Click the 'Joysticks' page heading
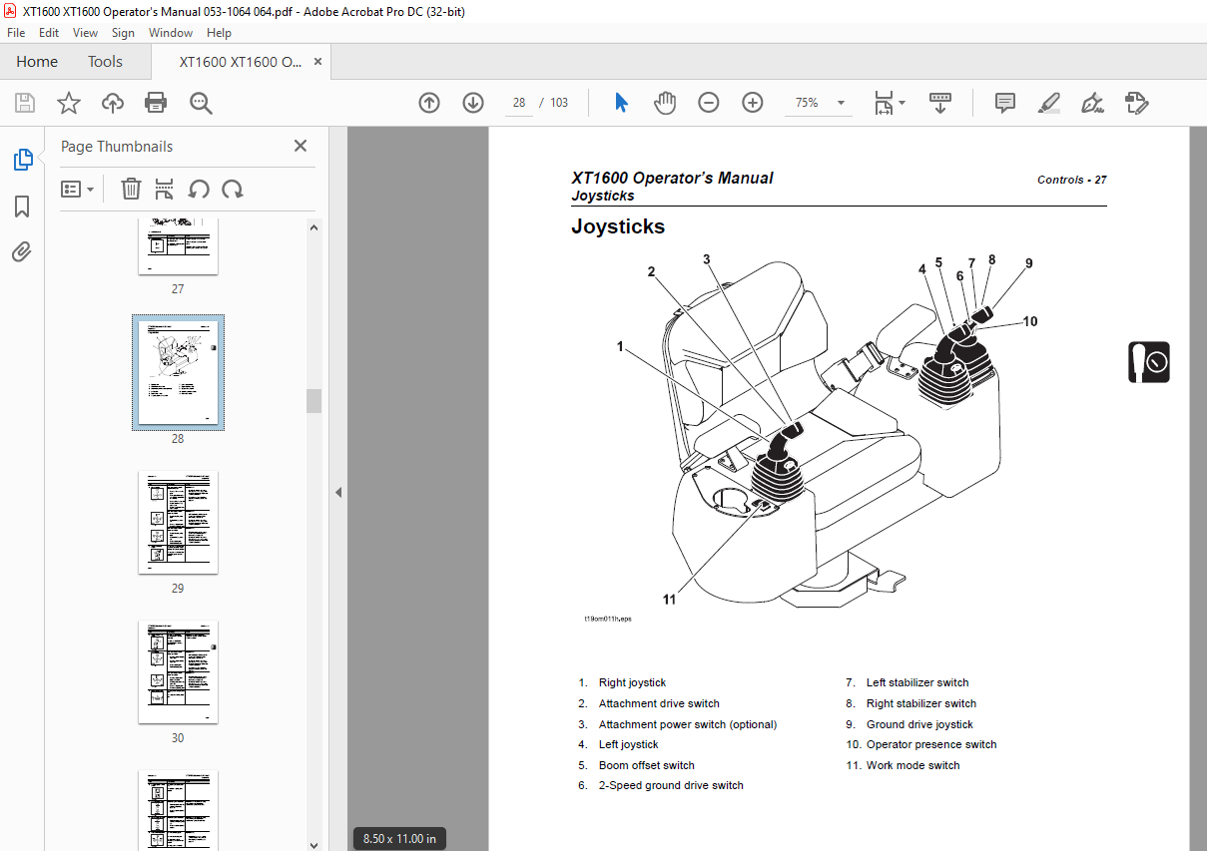Screen dimensions: 1207x851 tap(618, 226)
